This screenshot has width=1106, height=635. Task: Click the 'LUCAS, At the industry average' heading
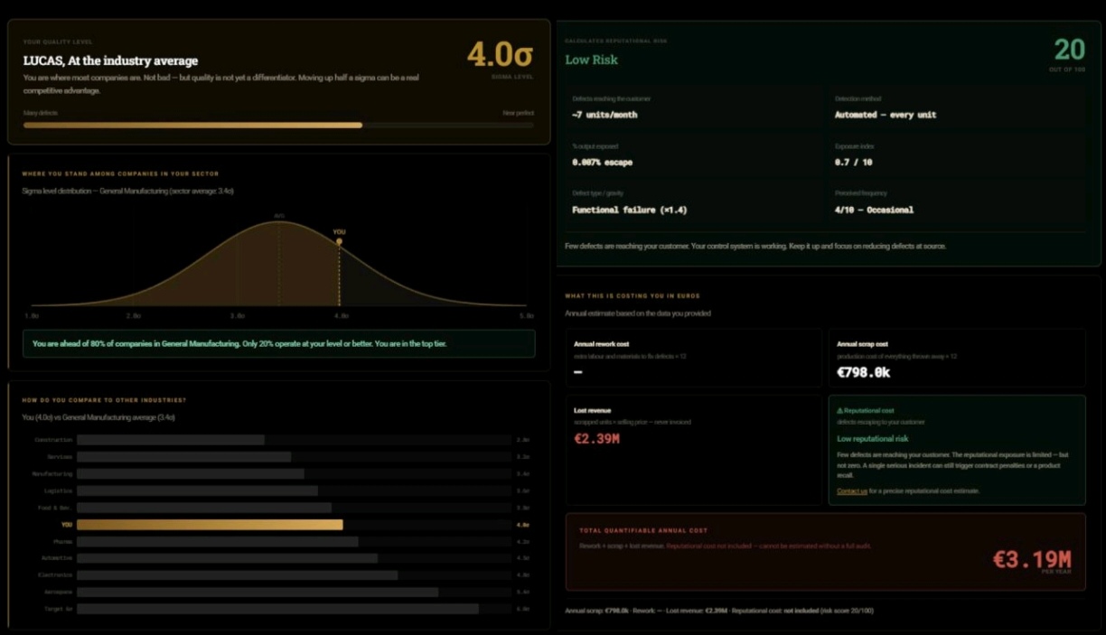(110, 61)
